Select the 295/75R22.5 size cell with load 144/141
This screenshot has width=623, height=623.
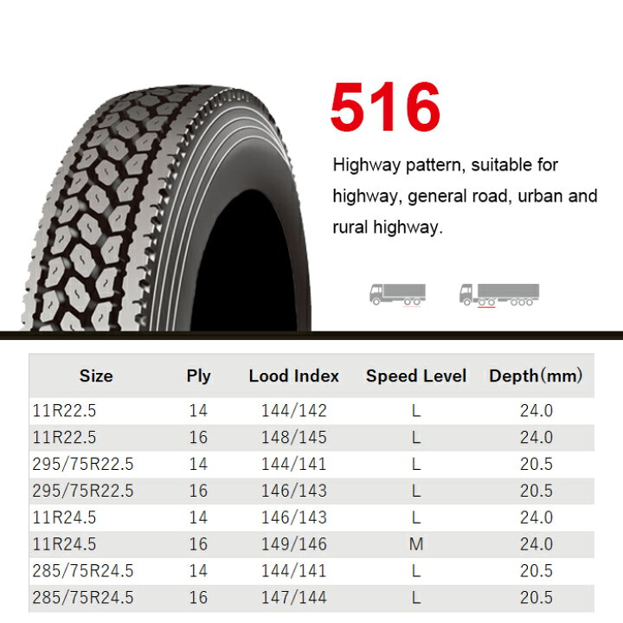[83, 464]
